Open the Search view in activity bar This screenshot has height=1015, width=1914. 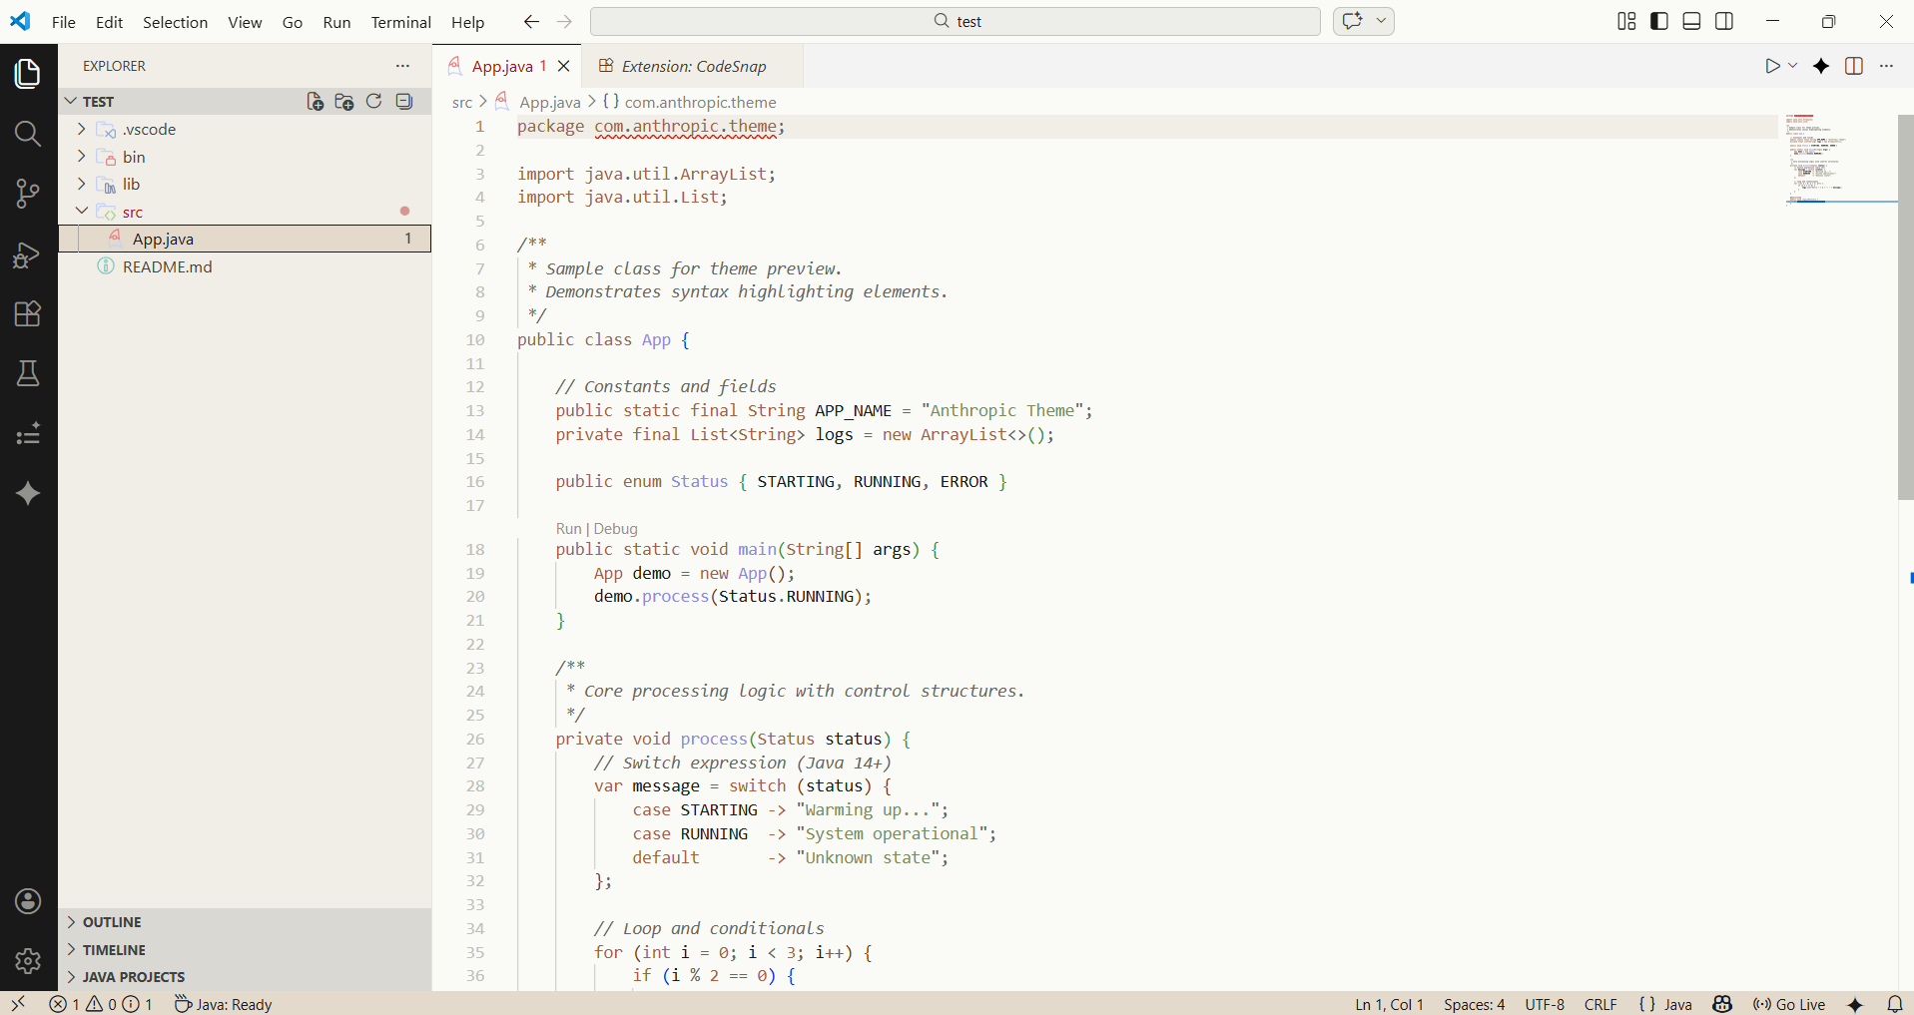[x=28, y=134]
